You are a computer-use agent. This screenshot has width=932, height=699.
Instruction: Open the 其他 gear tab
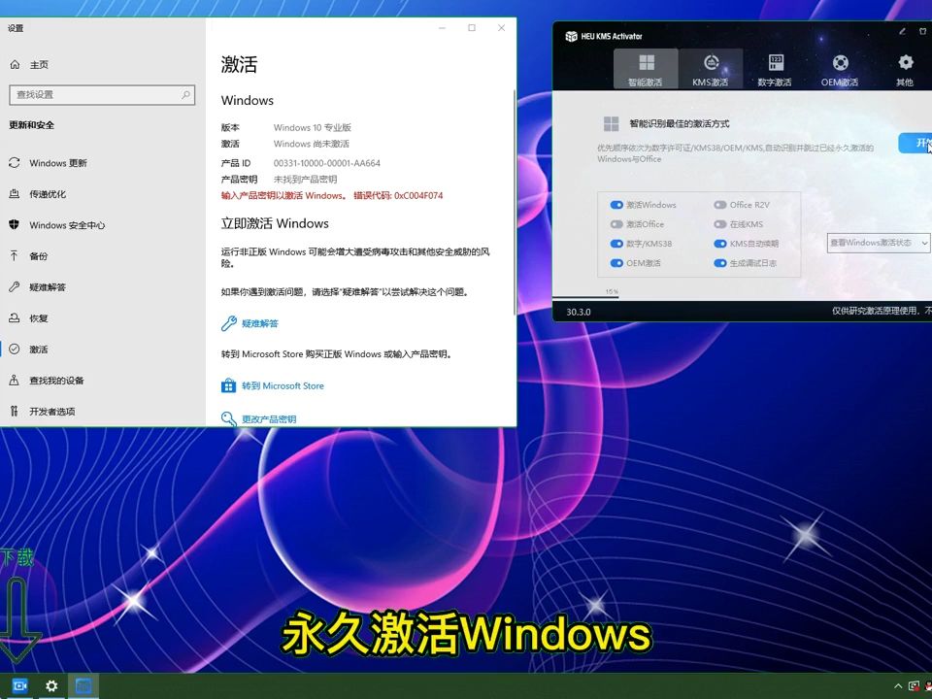tap(905, 69)
